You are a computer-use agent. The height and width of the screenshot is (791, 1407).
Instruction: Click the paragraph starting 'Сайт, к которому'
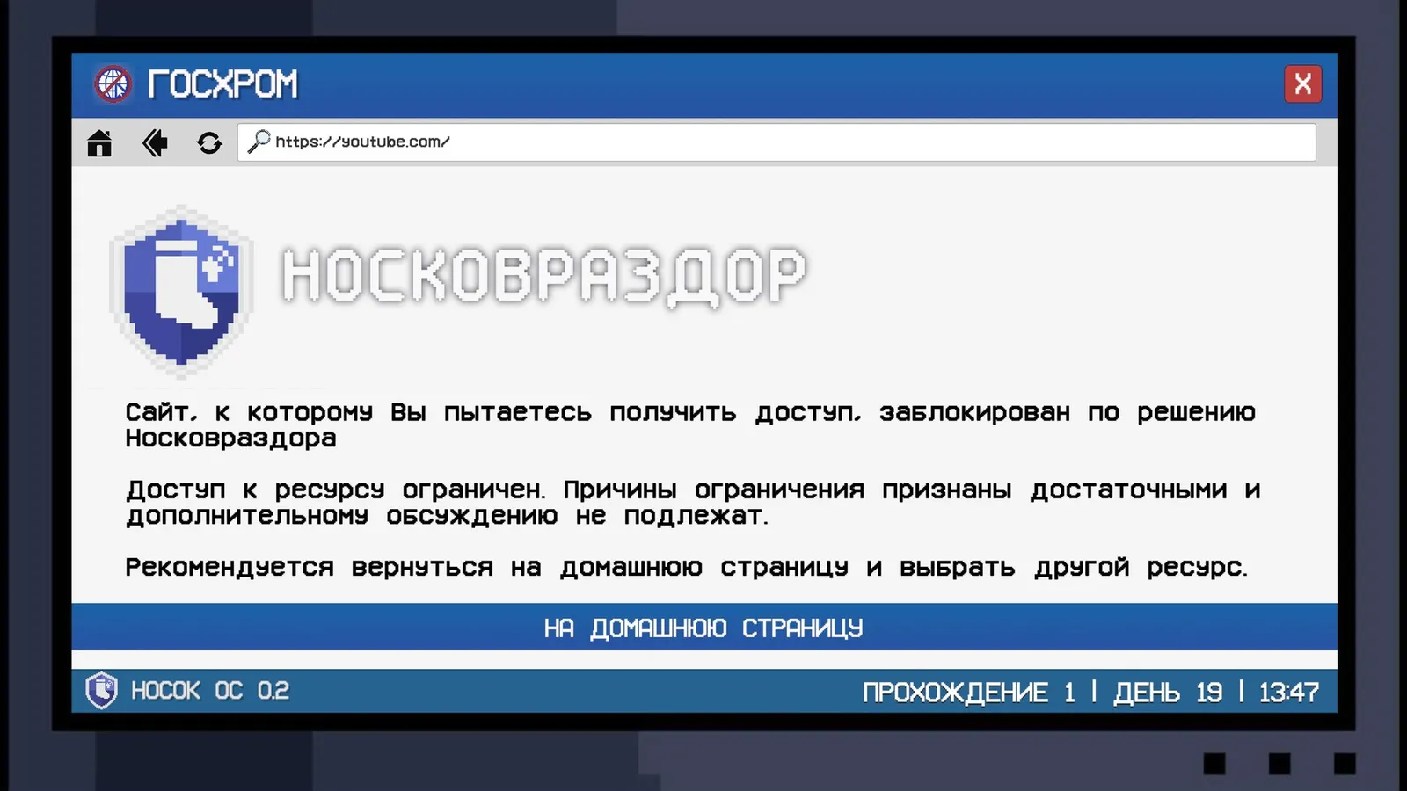[x=690, y=425]
